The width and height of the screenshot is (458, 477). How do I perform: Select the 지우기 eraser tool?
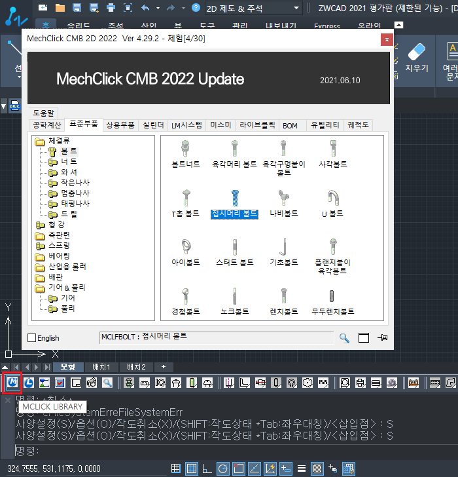(417, 58)
